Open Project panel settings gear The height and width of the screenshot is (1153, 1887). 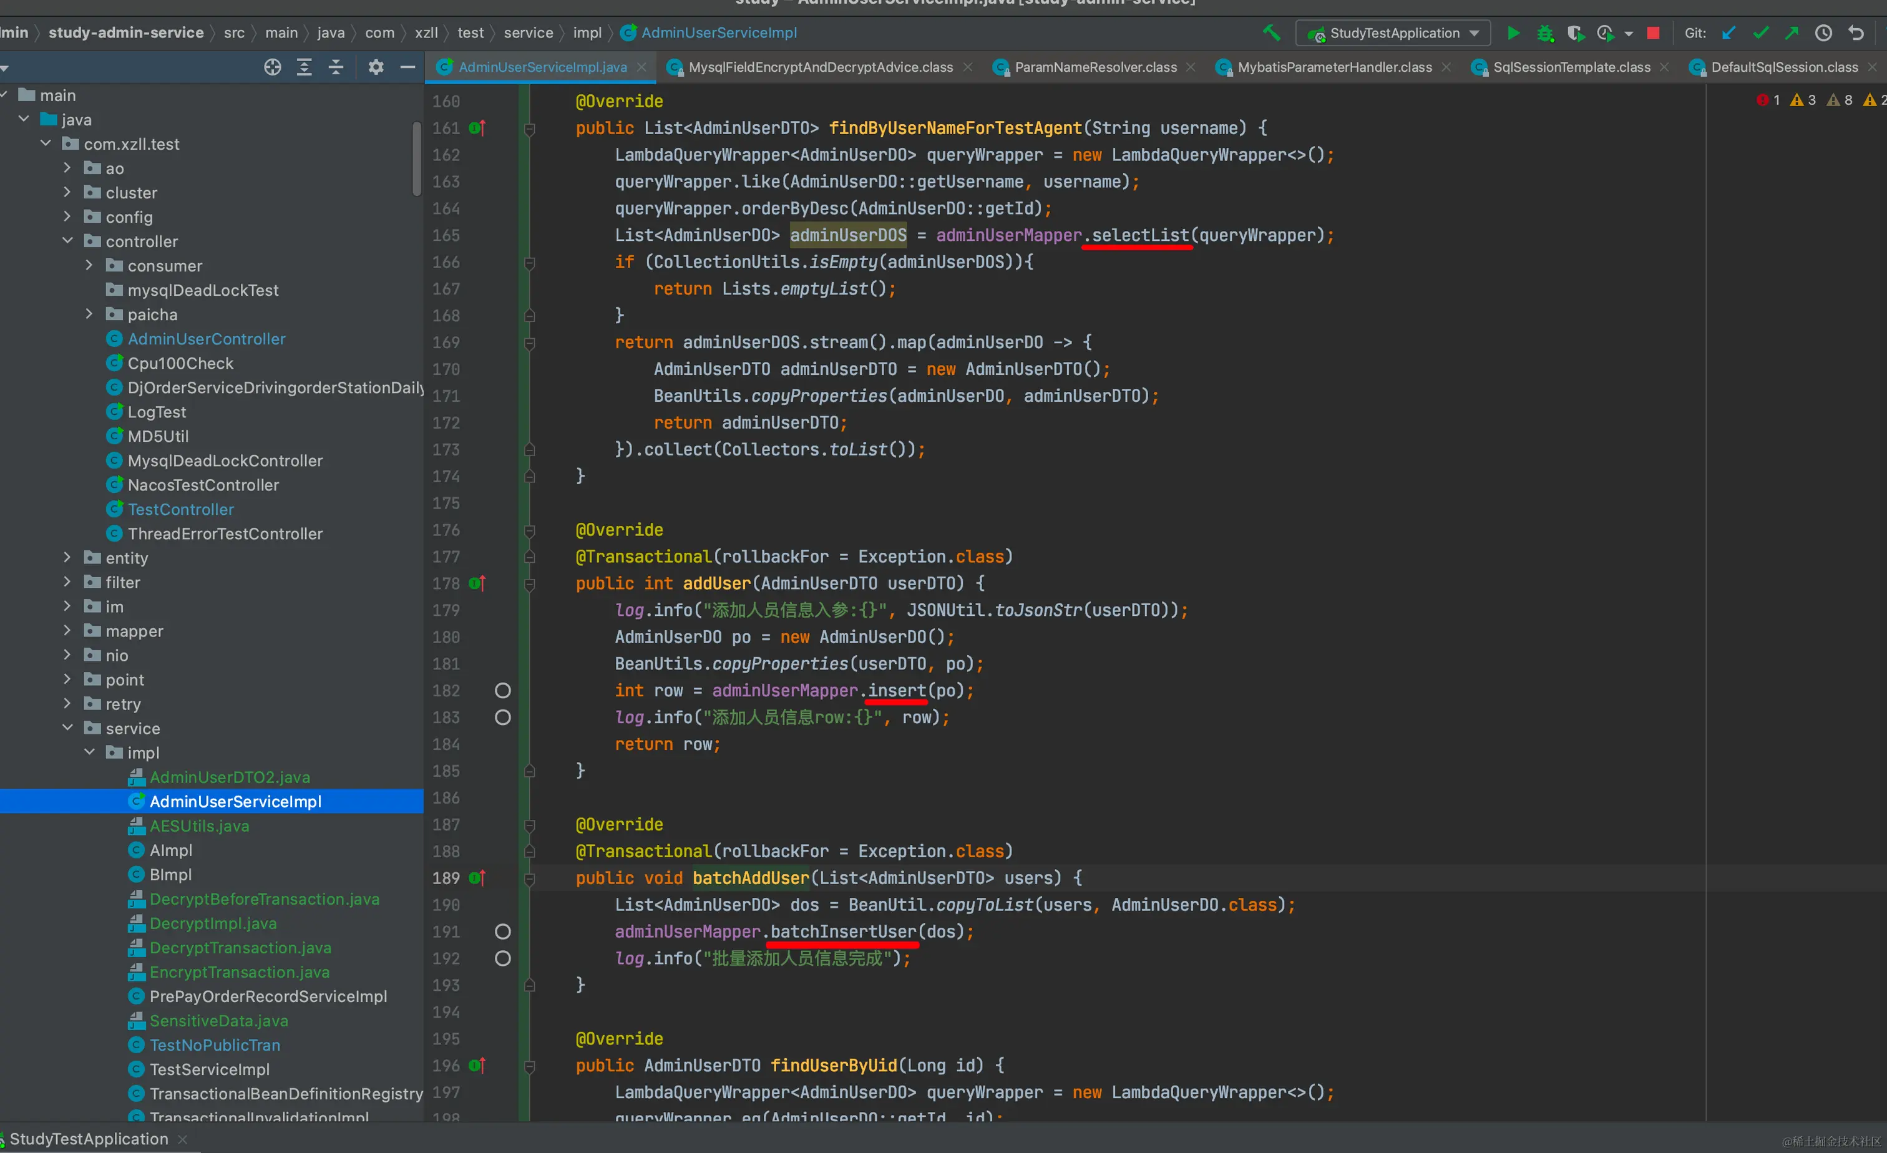click(x=375, y=67)
